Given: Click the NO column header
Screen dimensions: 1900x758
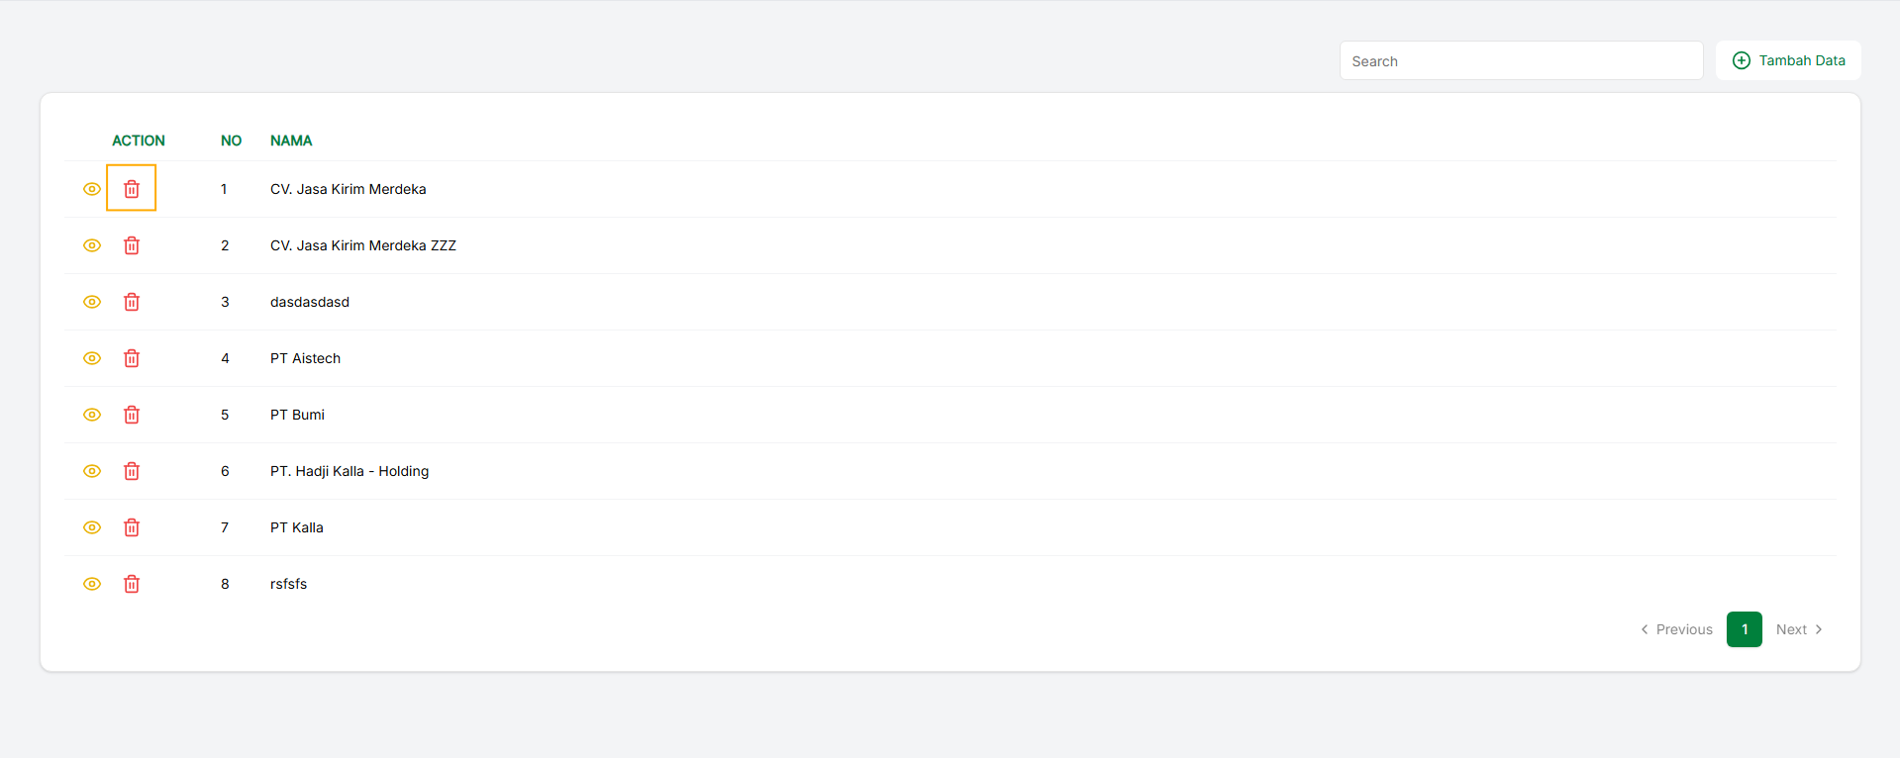Looking at the screenshot, I should pyautogui.click(x=231, y=141).
